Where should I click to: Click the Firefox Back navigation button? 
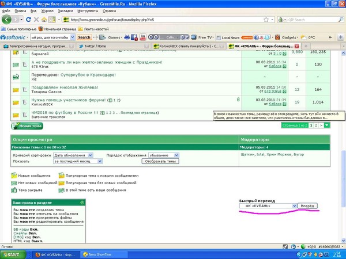click(6, 20)
